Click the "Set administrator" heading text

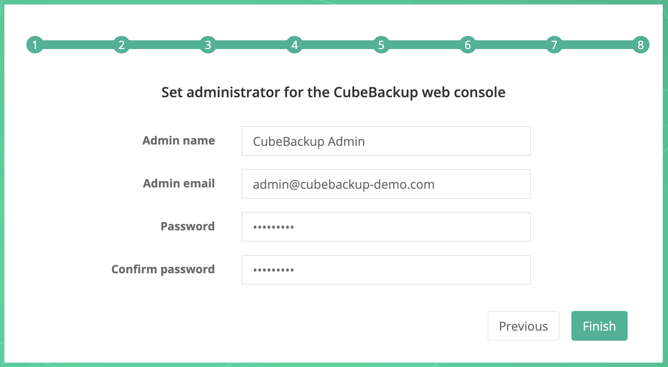333,92
